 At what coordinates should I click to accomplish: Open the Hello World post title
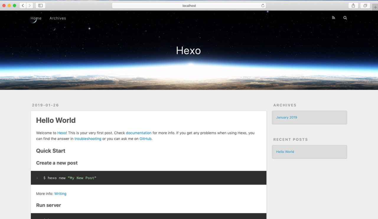pos(56,120)
